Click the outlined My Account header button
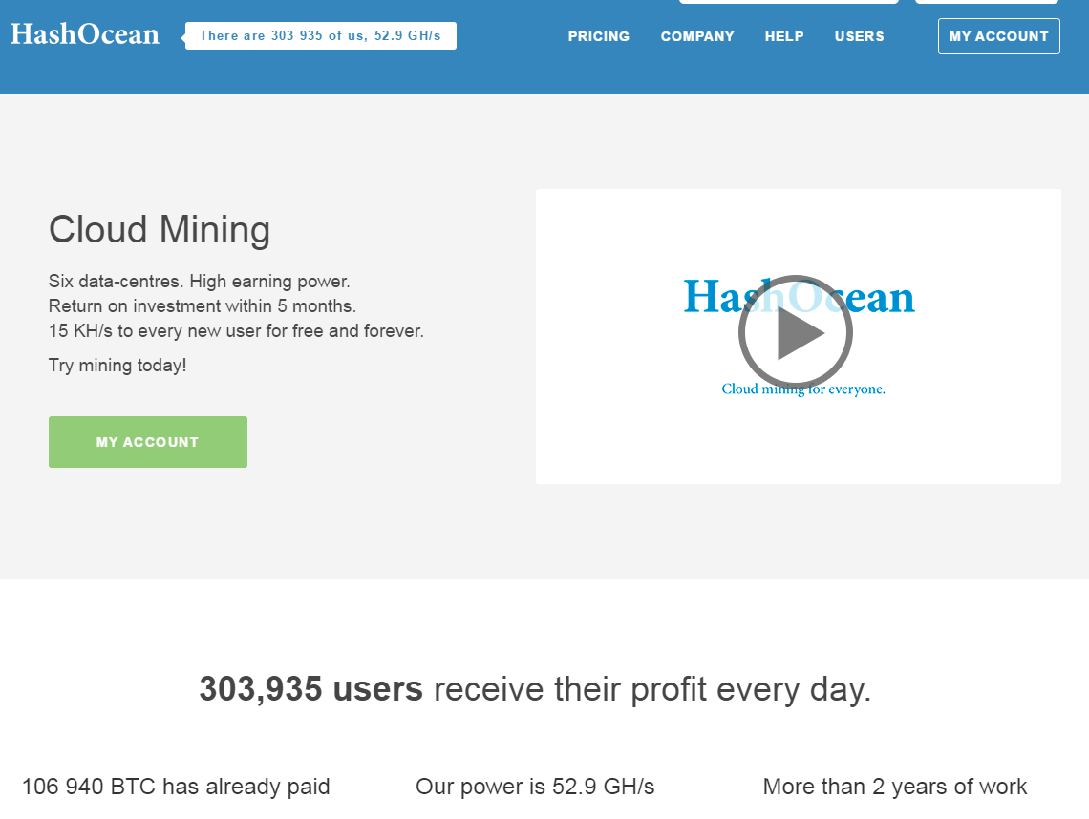The height and width of the screenshot is (819, 1089). (x=998, y=36)
